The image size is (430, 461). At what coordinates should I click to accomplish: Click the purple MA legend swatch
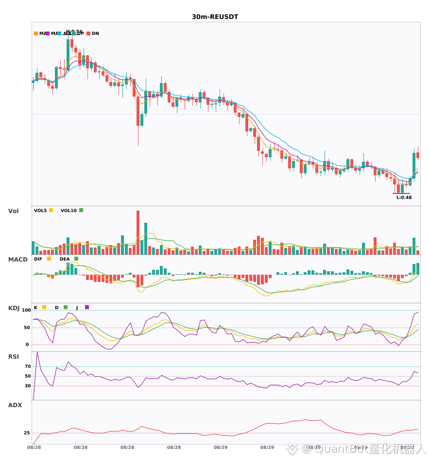click(x=48, y=33)
